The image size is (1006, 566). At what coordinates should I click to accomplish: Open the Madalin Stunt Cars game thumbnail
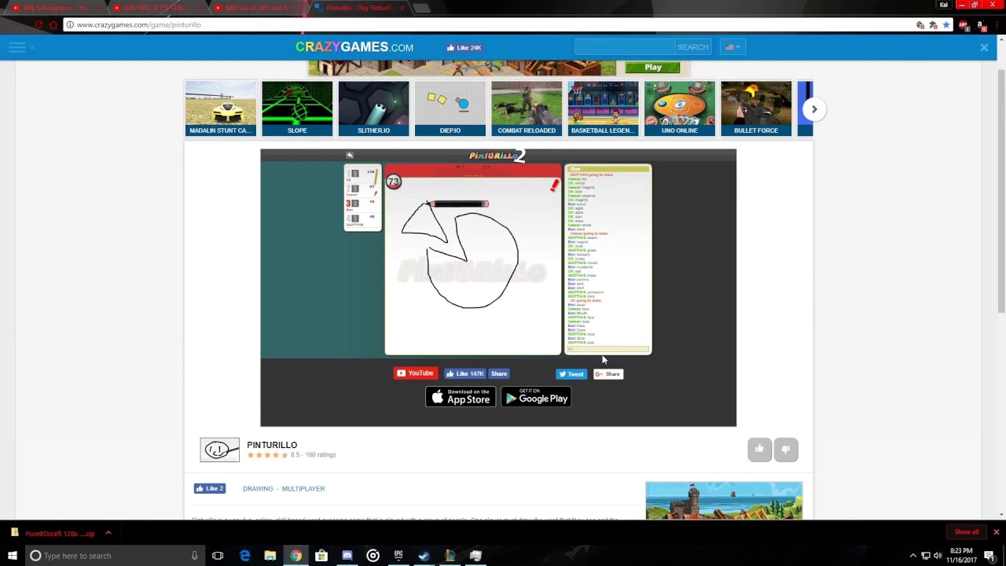point(220,108)
